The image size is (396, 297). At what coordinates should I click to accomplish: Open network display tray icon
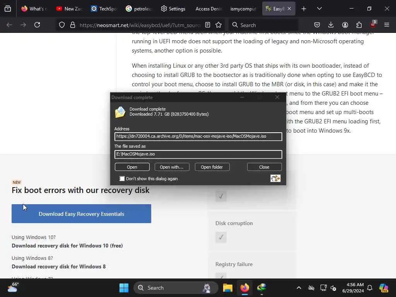(323, 288)
